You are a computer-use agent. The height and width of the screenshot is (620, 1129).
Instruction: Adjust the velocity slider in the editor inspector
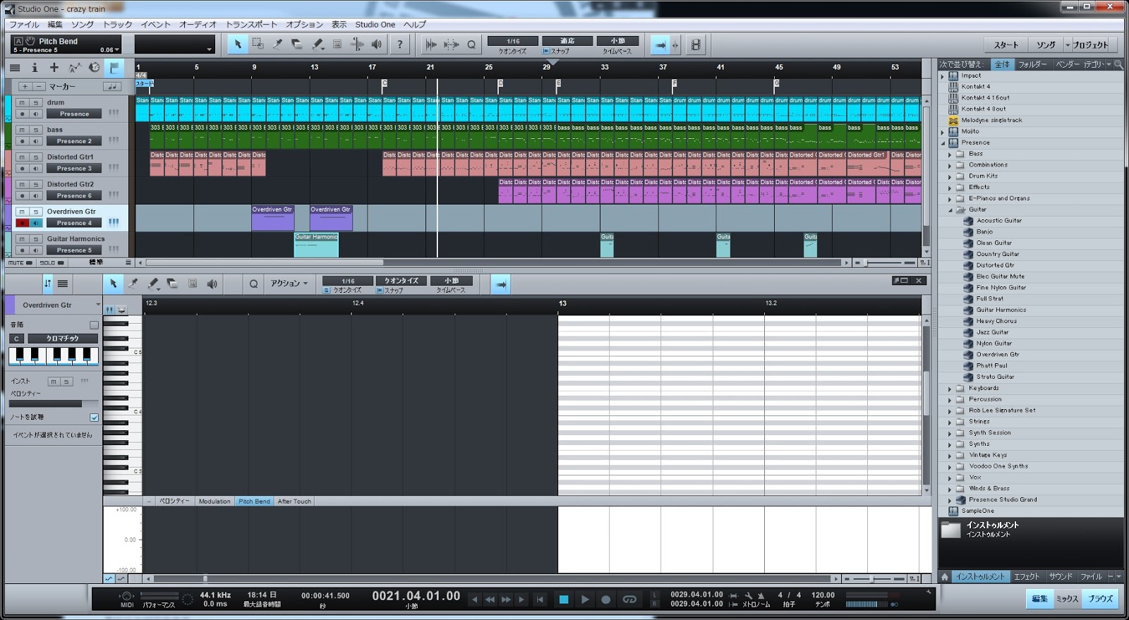tap(54, 404)
